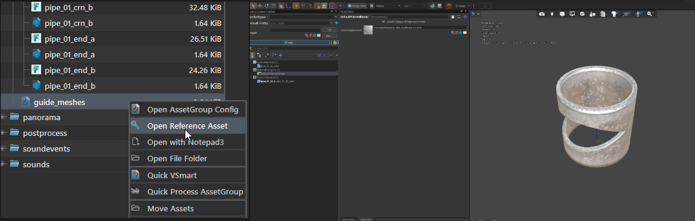This screenshot has width=695, height=221.
Task: Select Quick Process AssetGroup
Action: [188, 192]
